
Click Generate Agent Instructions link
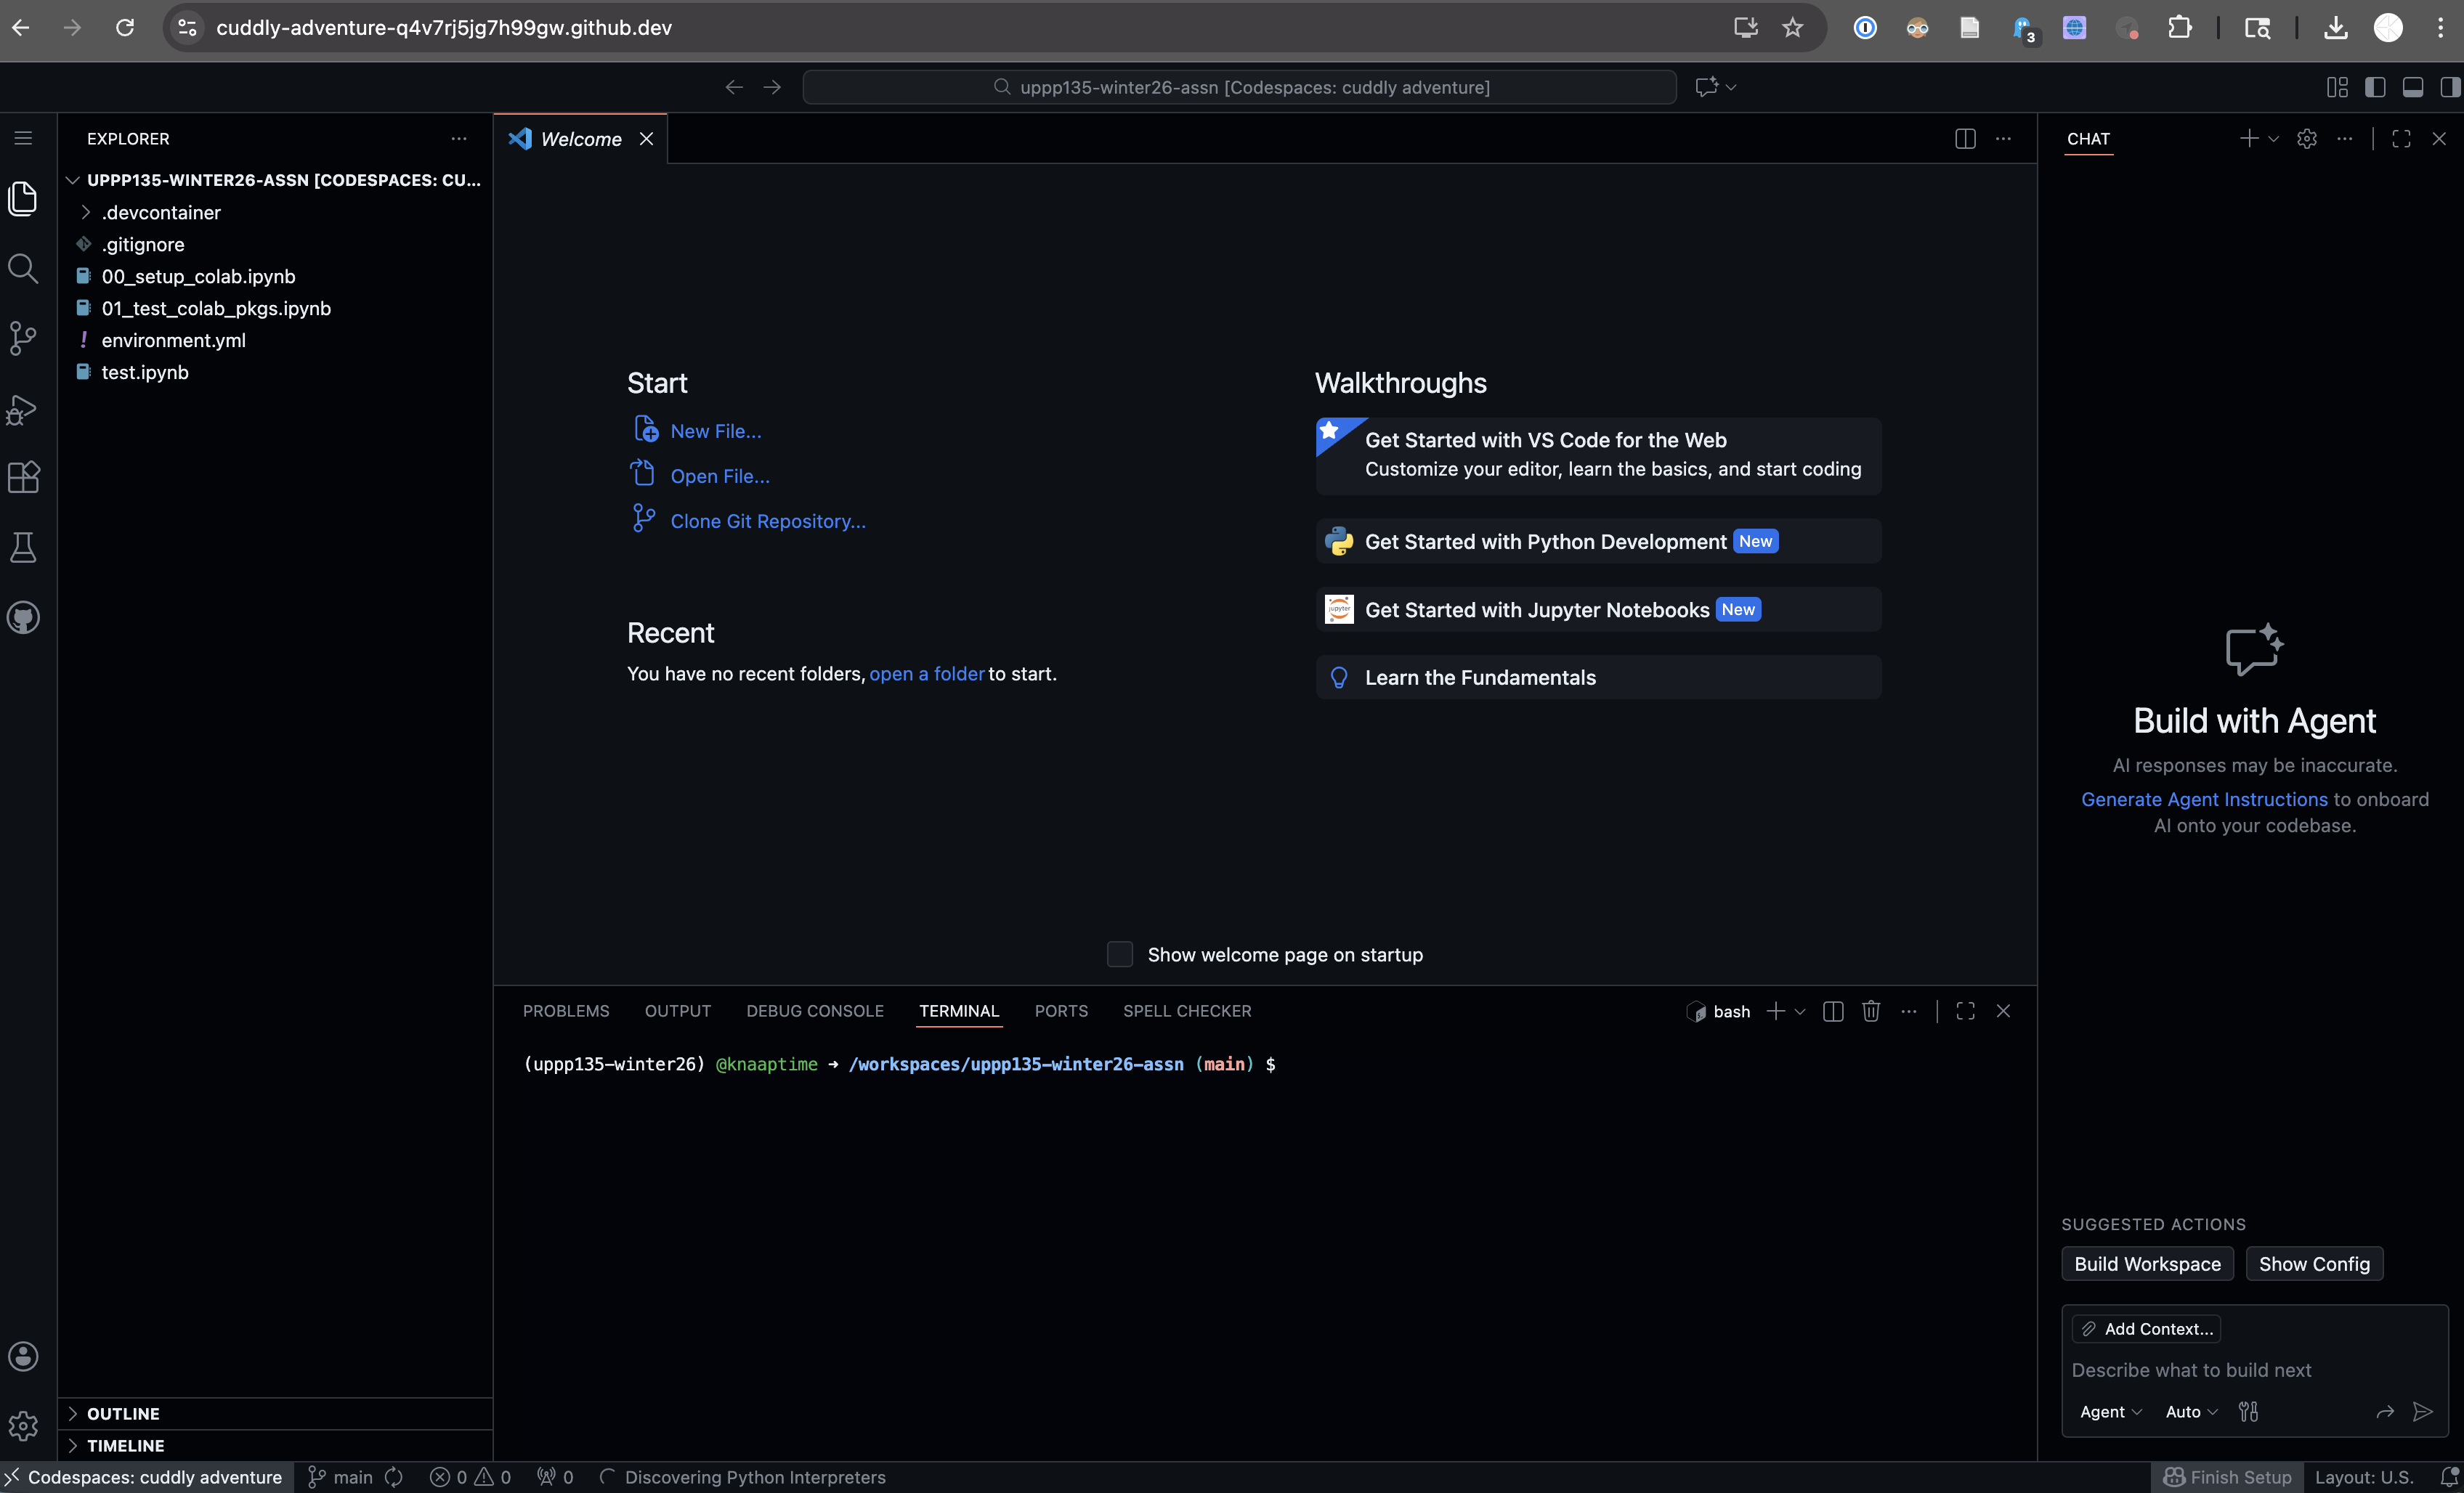(2204, 800)
